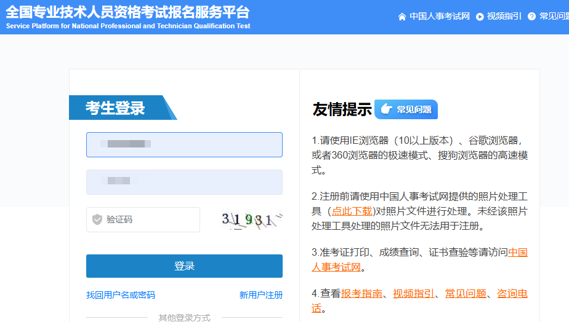Open 中国人事考试网 from the top header
The width and height of the screenshot is (569, 322).
pos(440,17)
